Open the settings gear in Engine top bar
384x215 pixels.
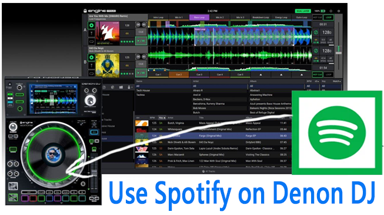pyautogui.click(x=339, y=11)
